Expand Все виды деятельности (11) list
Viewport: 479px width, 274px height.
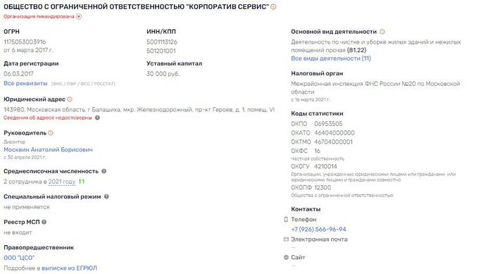click(x=331, y=58)
